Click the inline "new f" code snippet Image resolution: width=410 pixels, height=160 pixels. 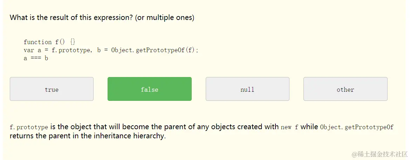[289, 127]
